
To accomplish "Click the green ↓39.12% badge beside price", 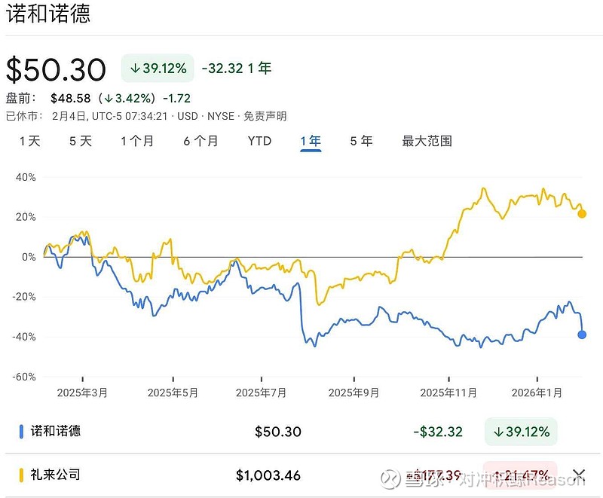I will [x=158, y=69].
